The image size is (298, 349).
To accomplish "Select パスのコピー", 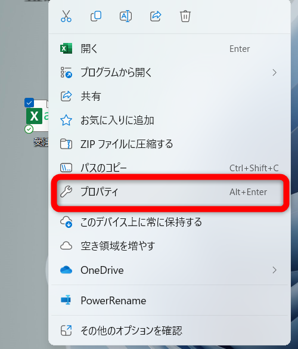I will 169,168.
